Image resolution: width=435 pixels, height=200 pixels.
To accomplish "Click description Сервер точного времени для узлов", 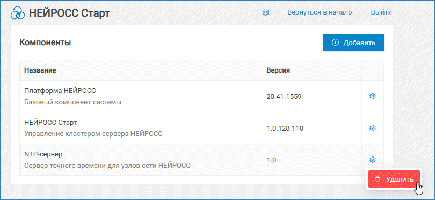I will pos(107,166).
